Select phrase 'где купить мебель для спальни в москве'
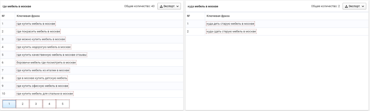Screen dimensions: 370x111 point(45,93)
